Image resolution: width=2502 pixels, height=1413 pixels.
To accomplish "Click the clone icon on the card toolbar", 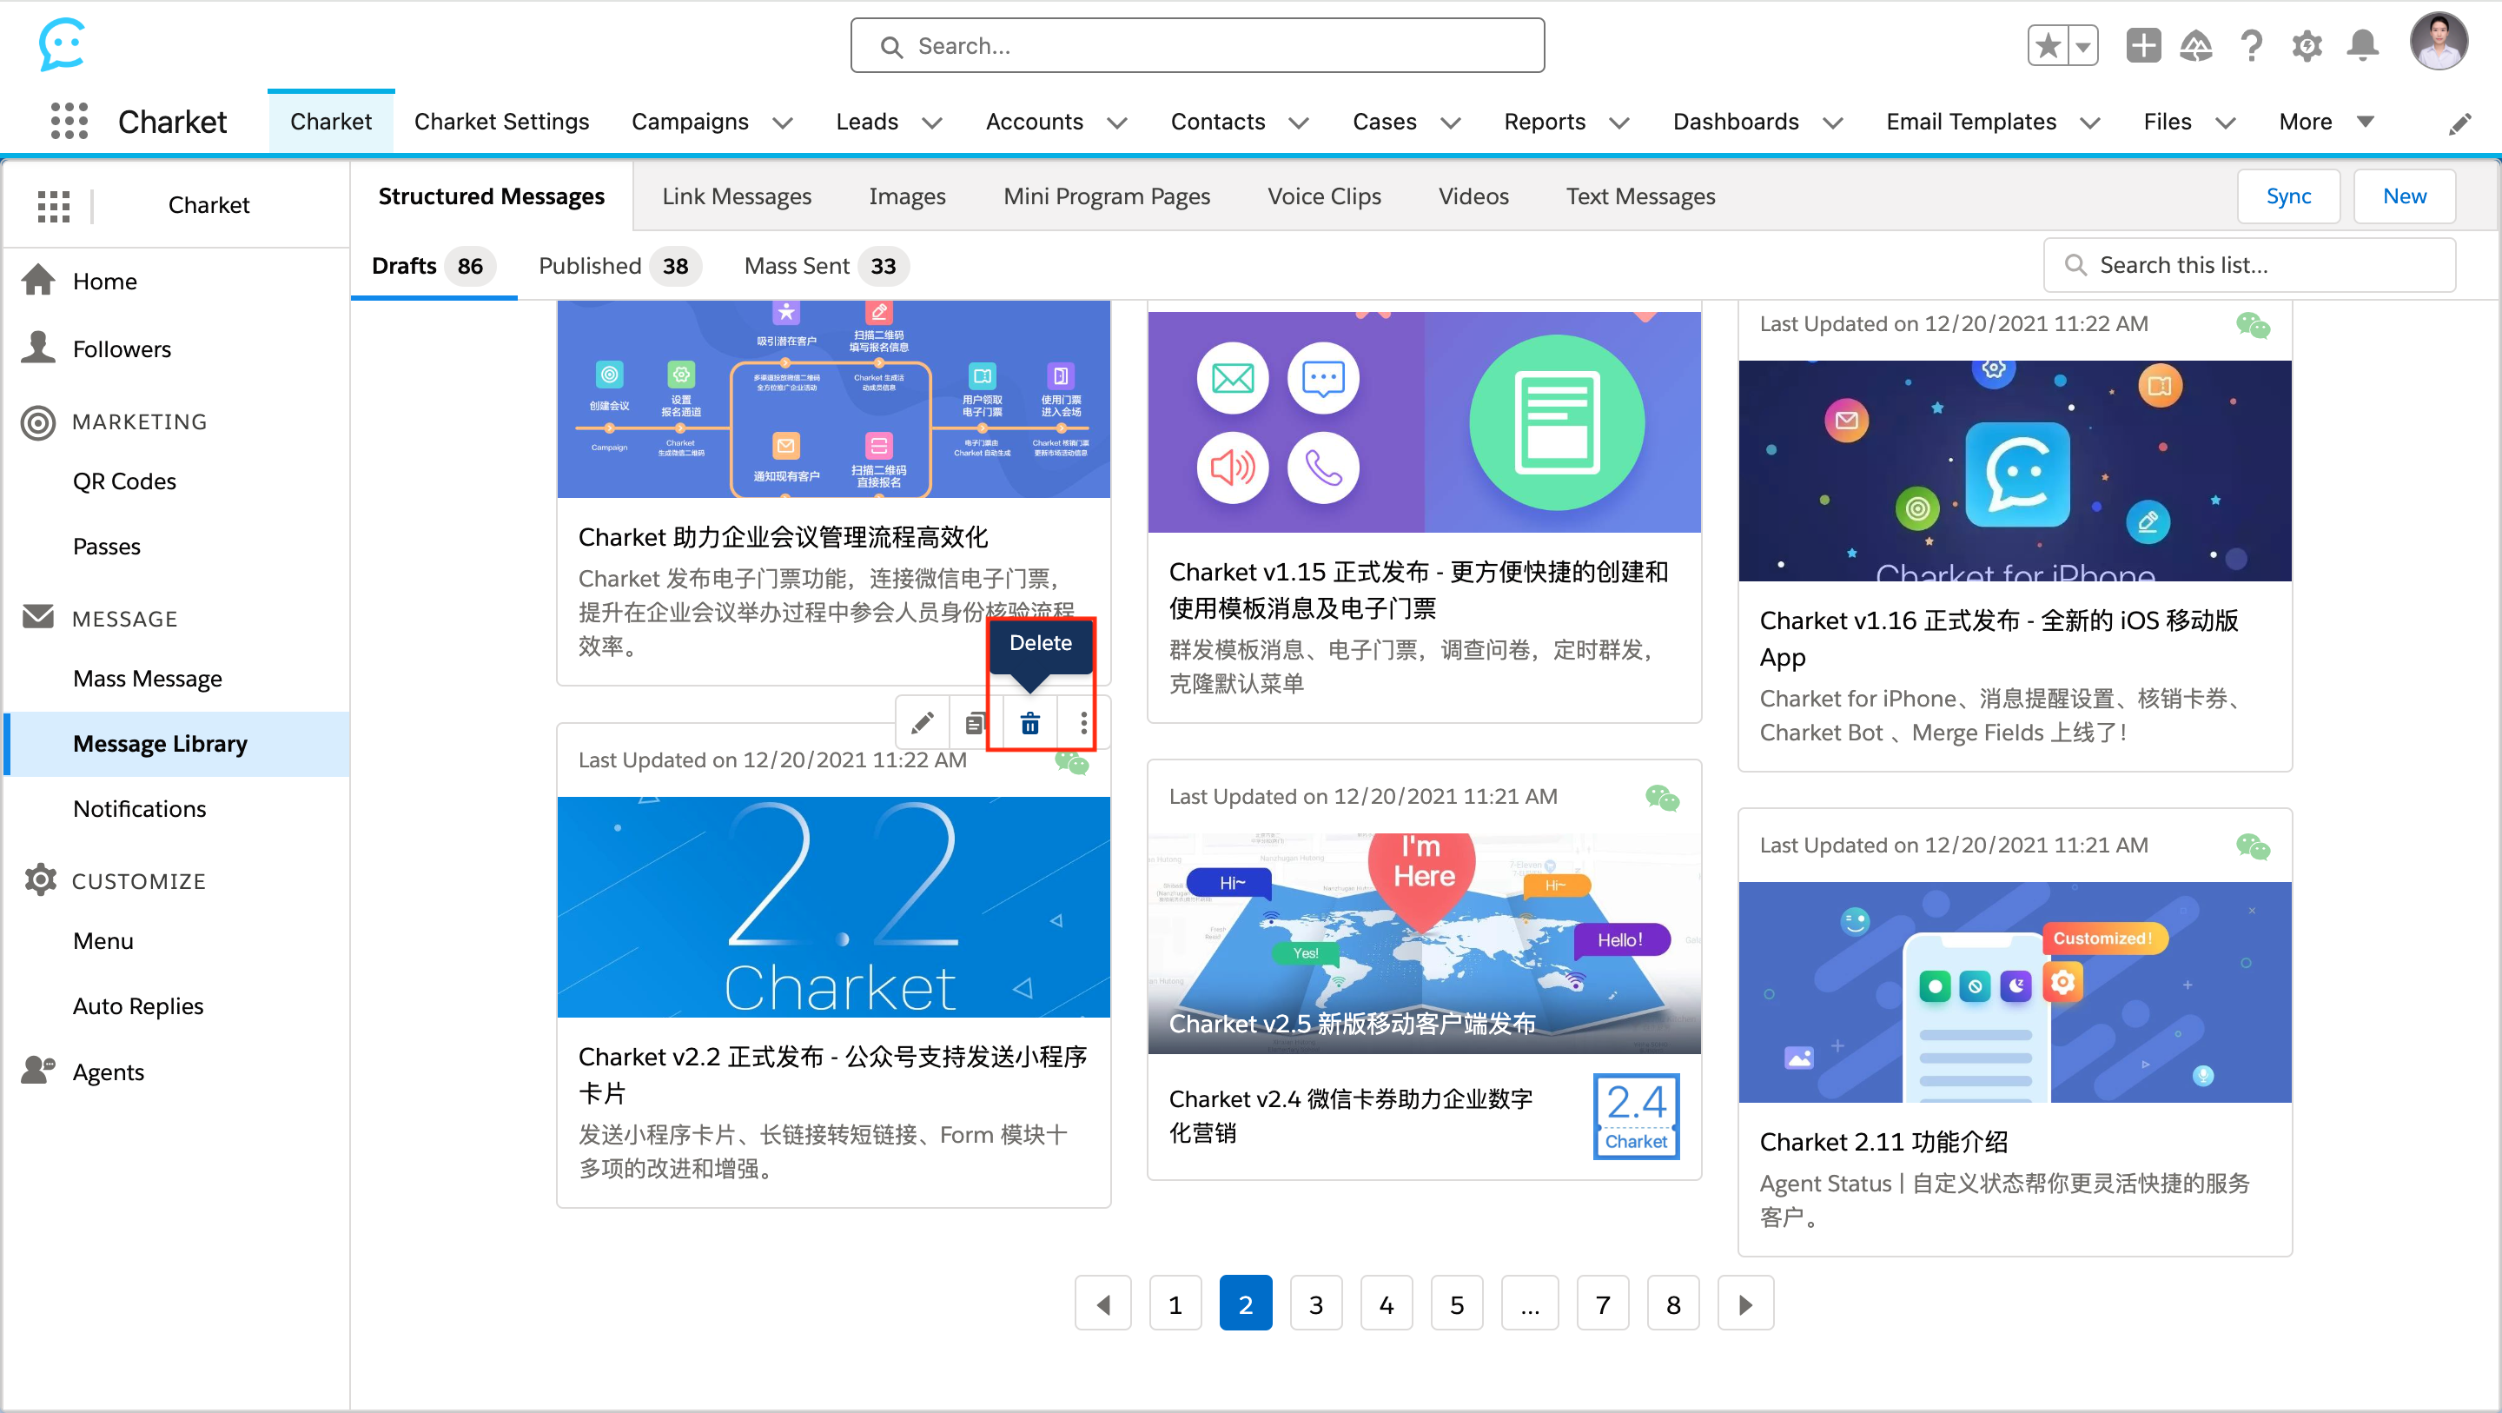I will 976,723.
